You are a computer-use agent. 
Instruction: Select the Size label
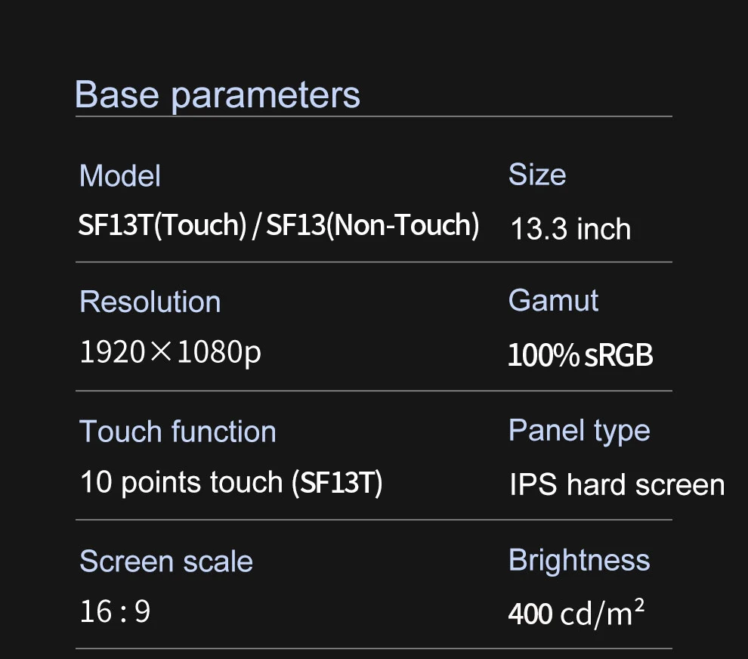tap(537, 175)
